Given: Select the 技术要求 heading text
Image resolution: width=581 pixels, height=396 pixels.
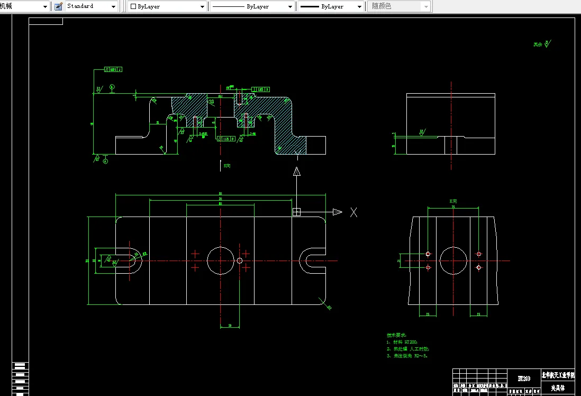Looking at the screenshot, I should [x=396, y=335].
